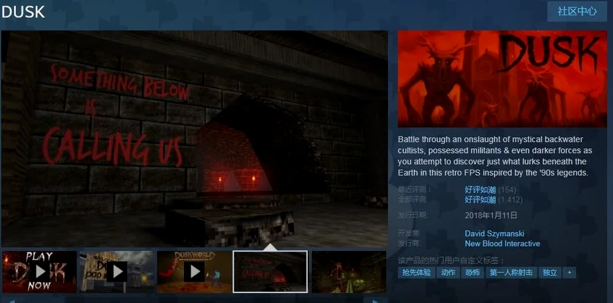Click the main screenshot of the brick wall
Viewport: 613px width, 303px height.
194,138
